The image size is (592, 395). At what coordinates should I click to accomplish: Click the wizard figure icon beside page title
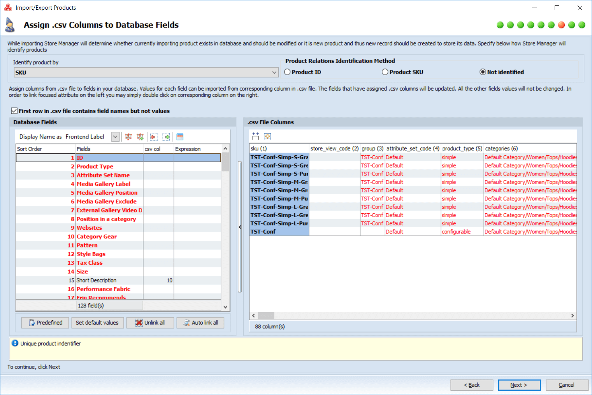click(x=10, y=25)
